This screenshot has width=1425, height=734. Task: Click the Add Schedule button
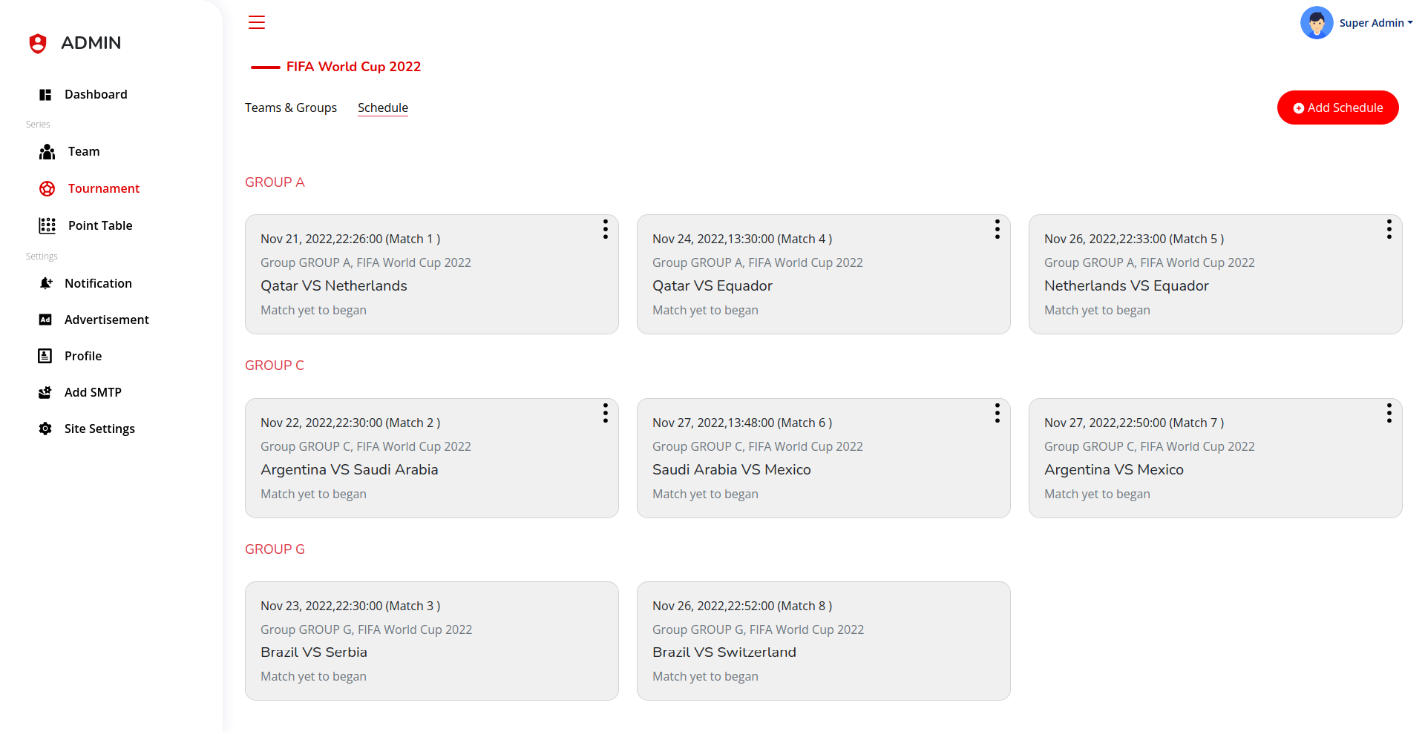point(1338,108)
